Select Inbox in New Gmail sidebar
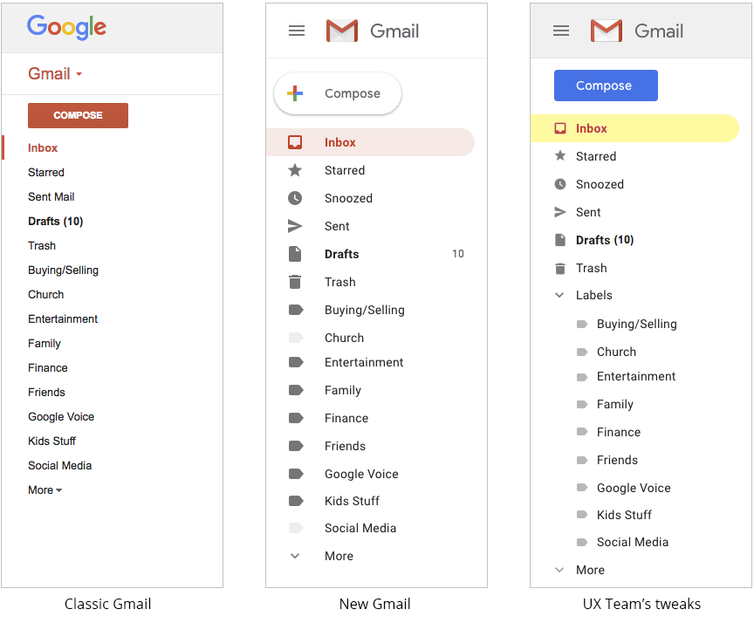This screenshot has width=754, height=623. click(340, 142)
